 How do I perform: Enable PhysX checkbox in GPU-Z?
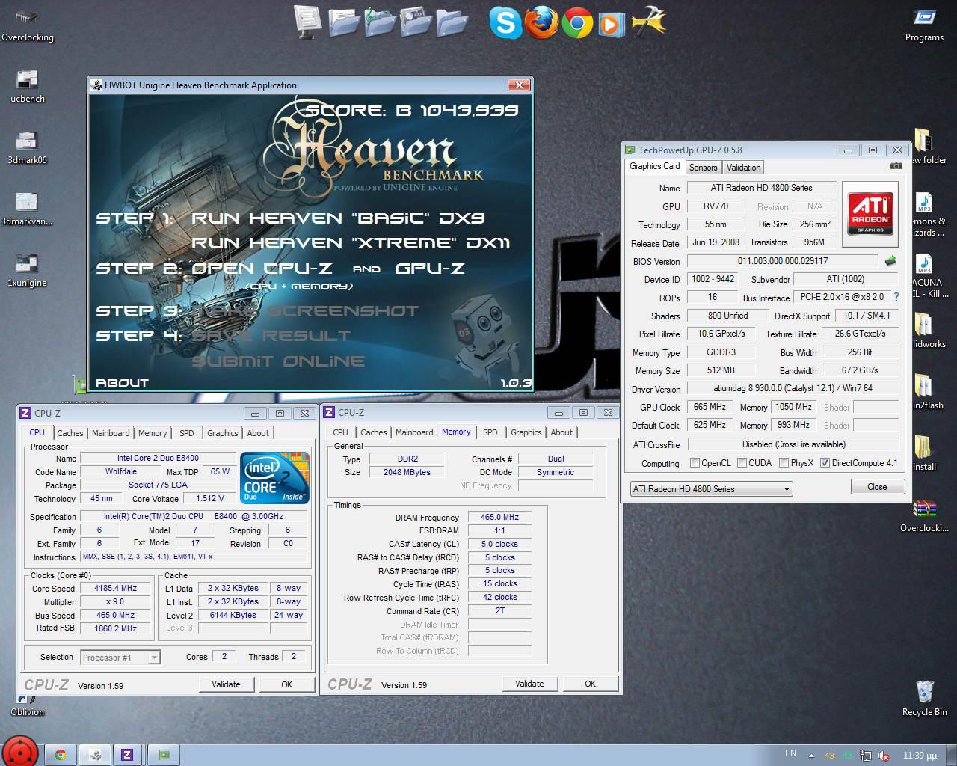784,463
